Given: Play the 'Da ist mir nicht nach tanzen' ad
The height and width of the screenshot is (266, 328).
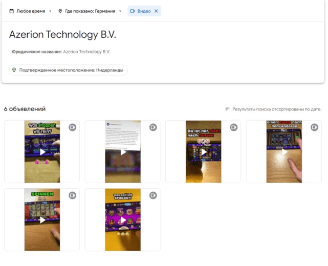Looking at the screenshot, I should [204, 152].
